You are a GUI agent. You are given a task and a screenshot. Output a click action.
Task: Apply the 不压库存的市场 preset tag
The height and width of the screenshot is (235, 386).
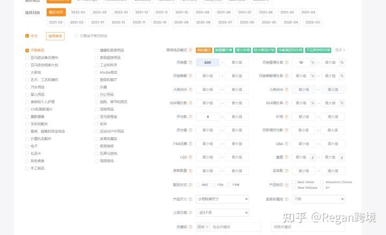click(x=318, y=50)
